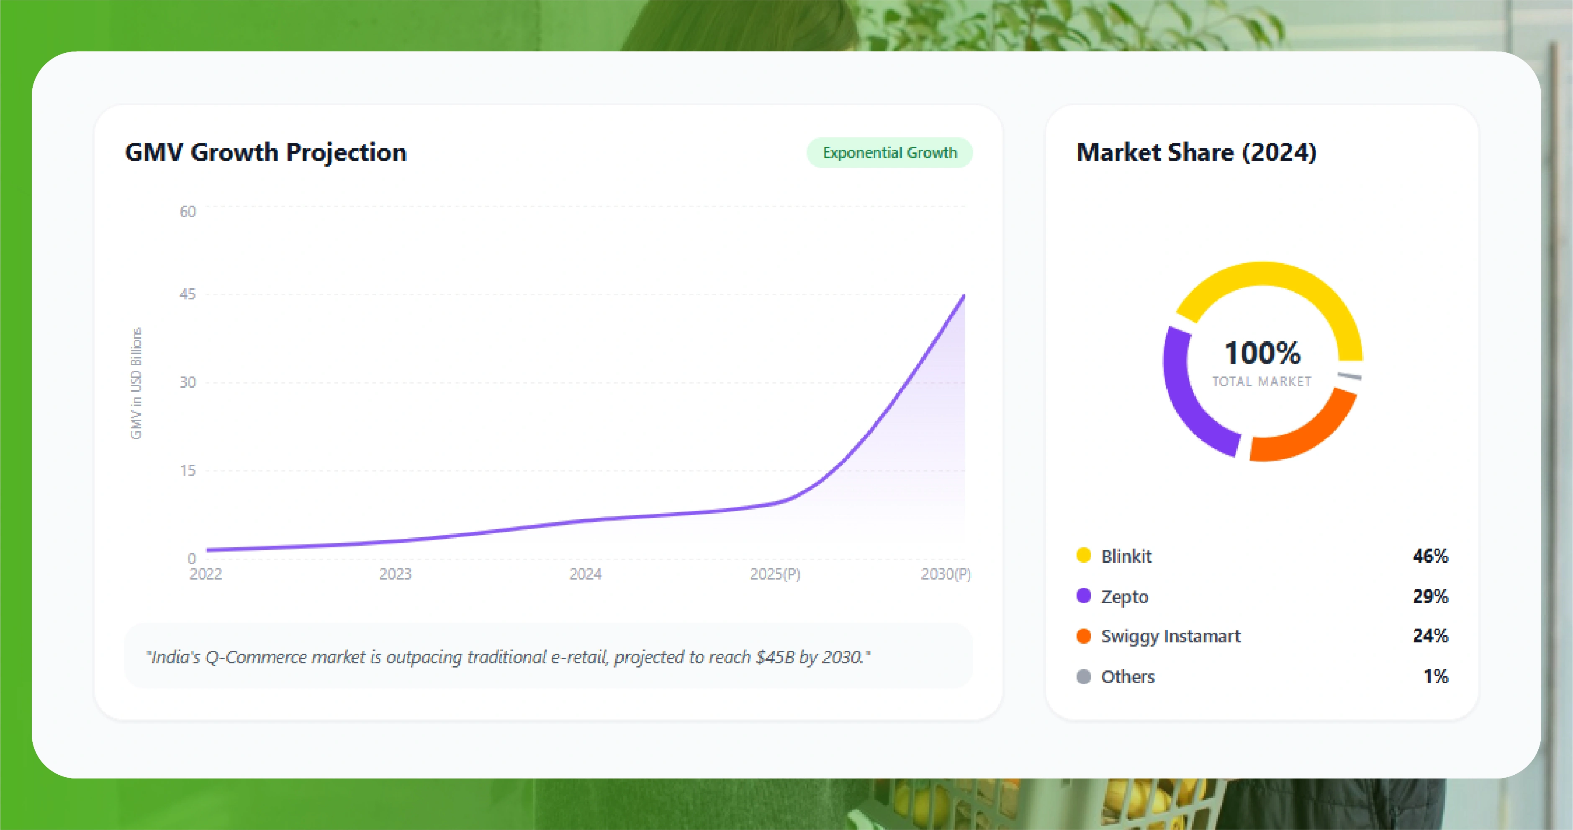Click the orange Swiggy Instamart legend dot
Viewport: 1573px width, 830px height.
(1083, 636)
